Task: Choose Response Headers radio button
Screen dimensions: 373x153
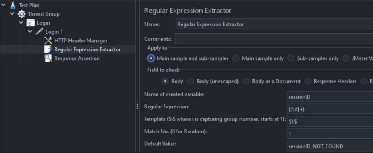Action: [x=308, y=81]
